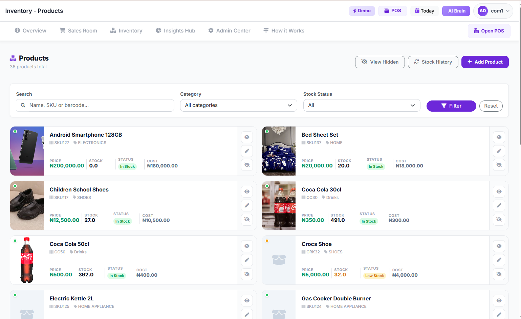
Task: Edit Children School Shoes pencil icon
Action: click(x=247, y=205)
